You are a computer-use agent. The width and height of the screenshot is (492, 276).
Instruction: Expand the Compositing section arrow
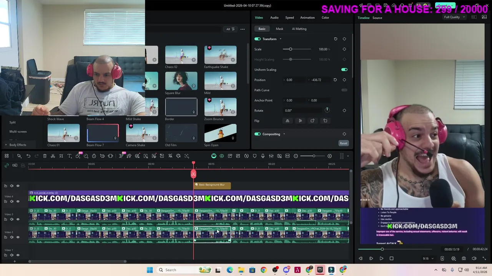click(284, 134)
